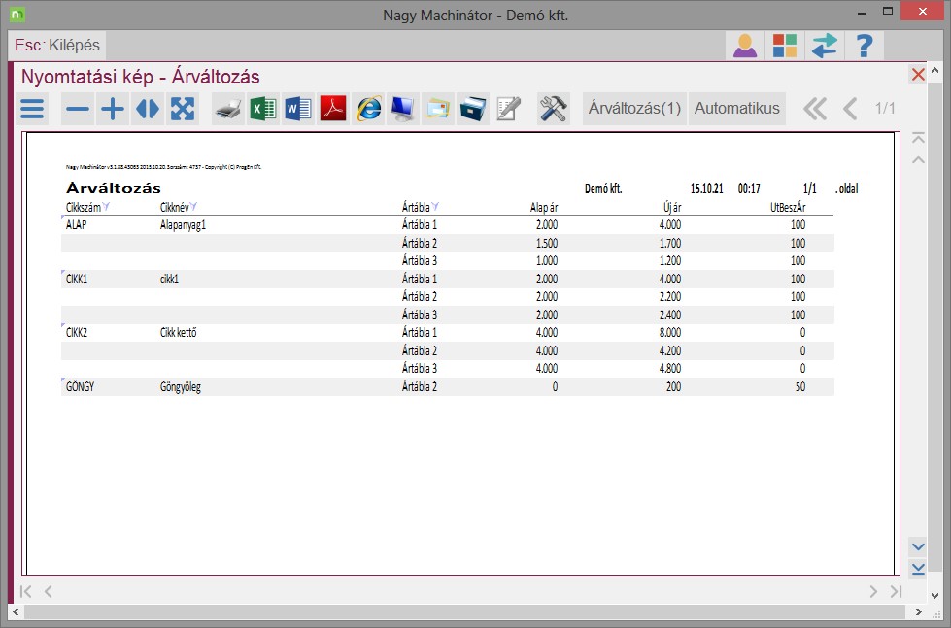This screenshot has height=628, width=951.
Task: Go to first page double-chevron
Action: pos(815,109)
